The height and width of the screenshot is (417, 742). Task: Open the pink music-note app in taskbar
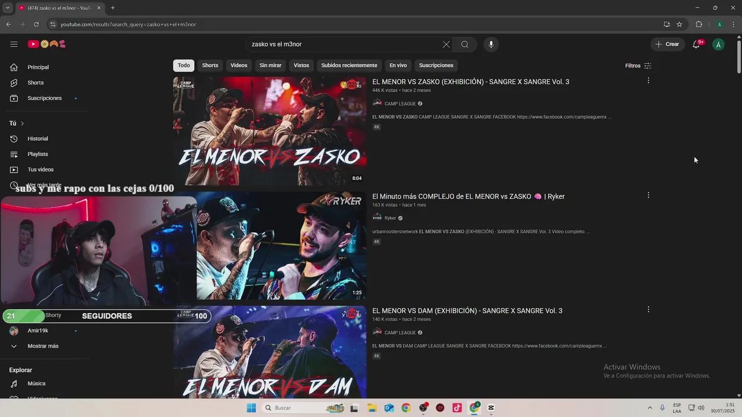point(457,408)
